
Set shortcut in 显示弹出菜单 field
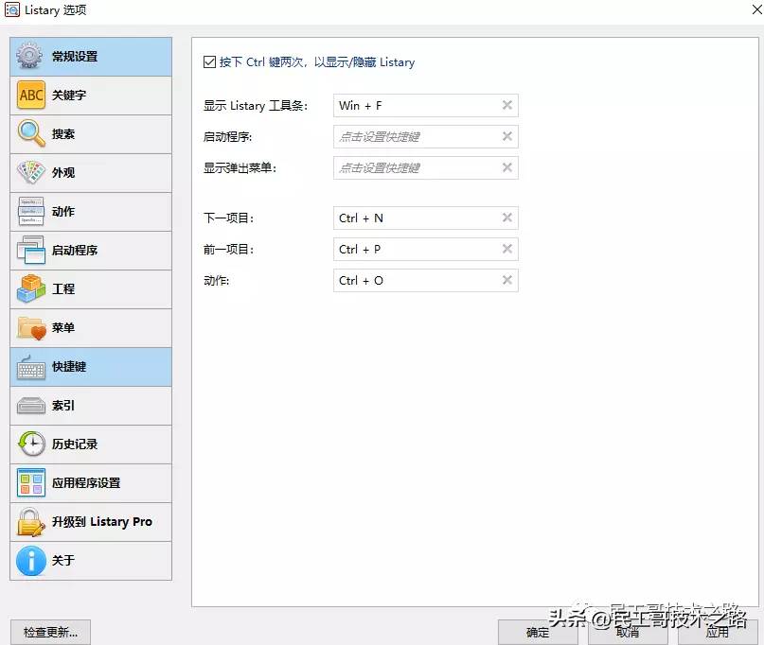pyautogui.click(x=425, y=168)
